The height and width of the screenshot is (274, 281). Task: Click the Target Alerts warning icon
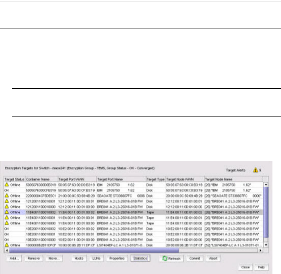(255, 170)
